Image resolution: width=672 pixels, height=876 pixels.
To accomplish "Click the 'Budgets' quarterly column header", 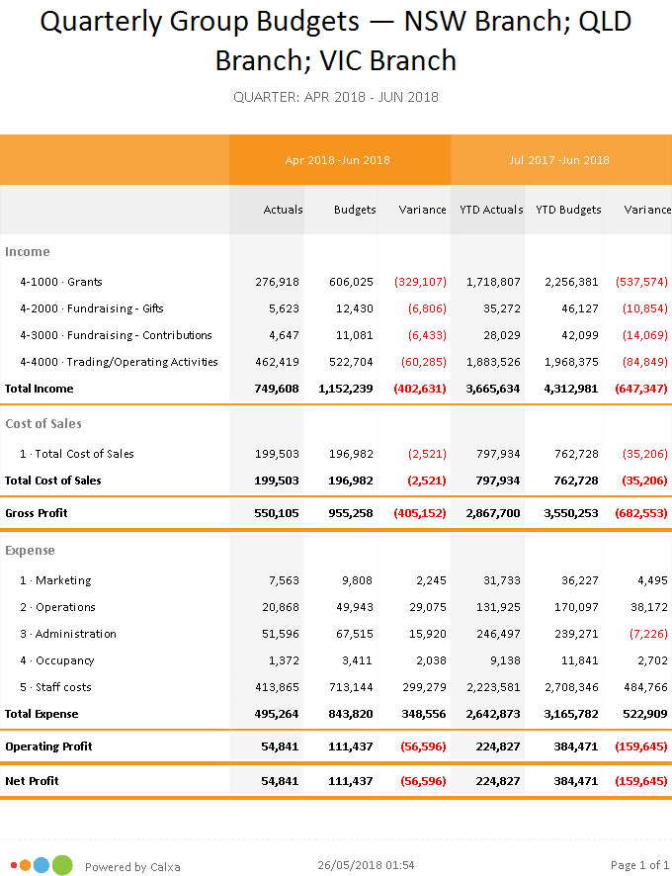I will coord(355,210).
